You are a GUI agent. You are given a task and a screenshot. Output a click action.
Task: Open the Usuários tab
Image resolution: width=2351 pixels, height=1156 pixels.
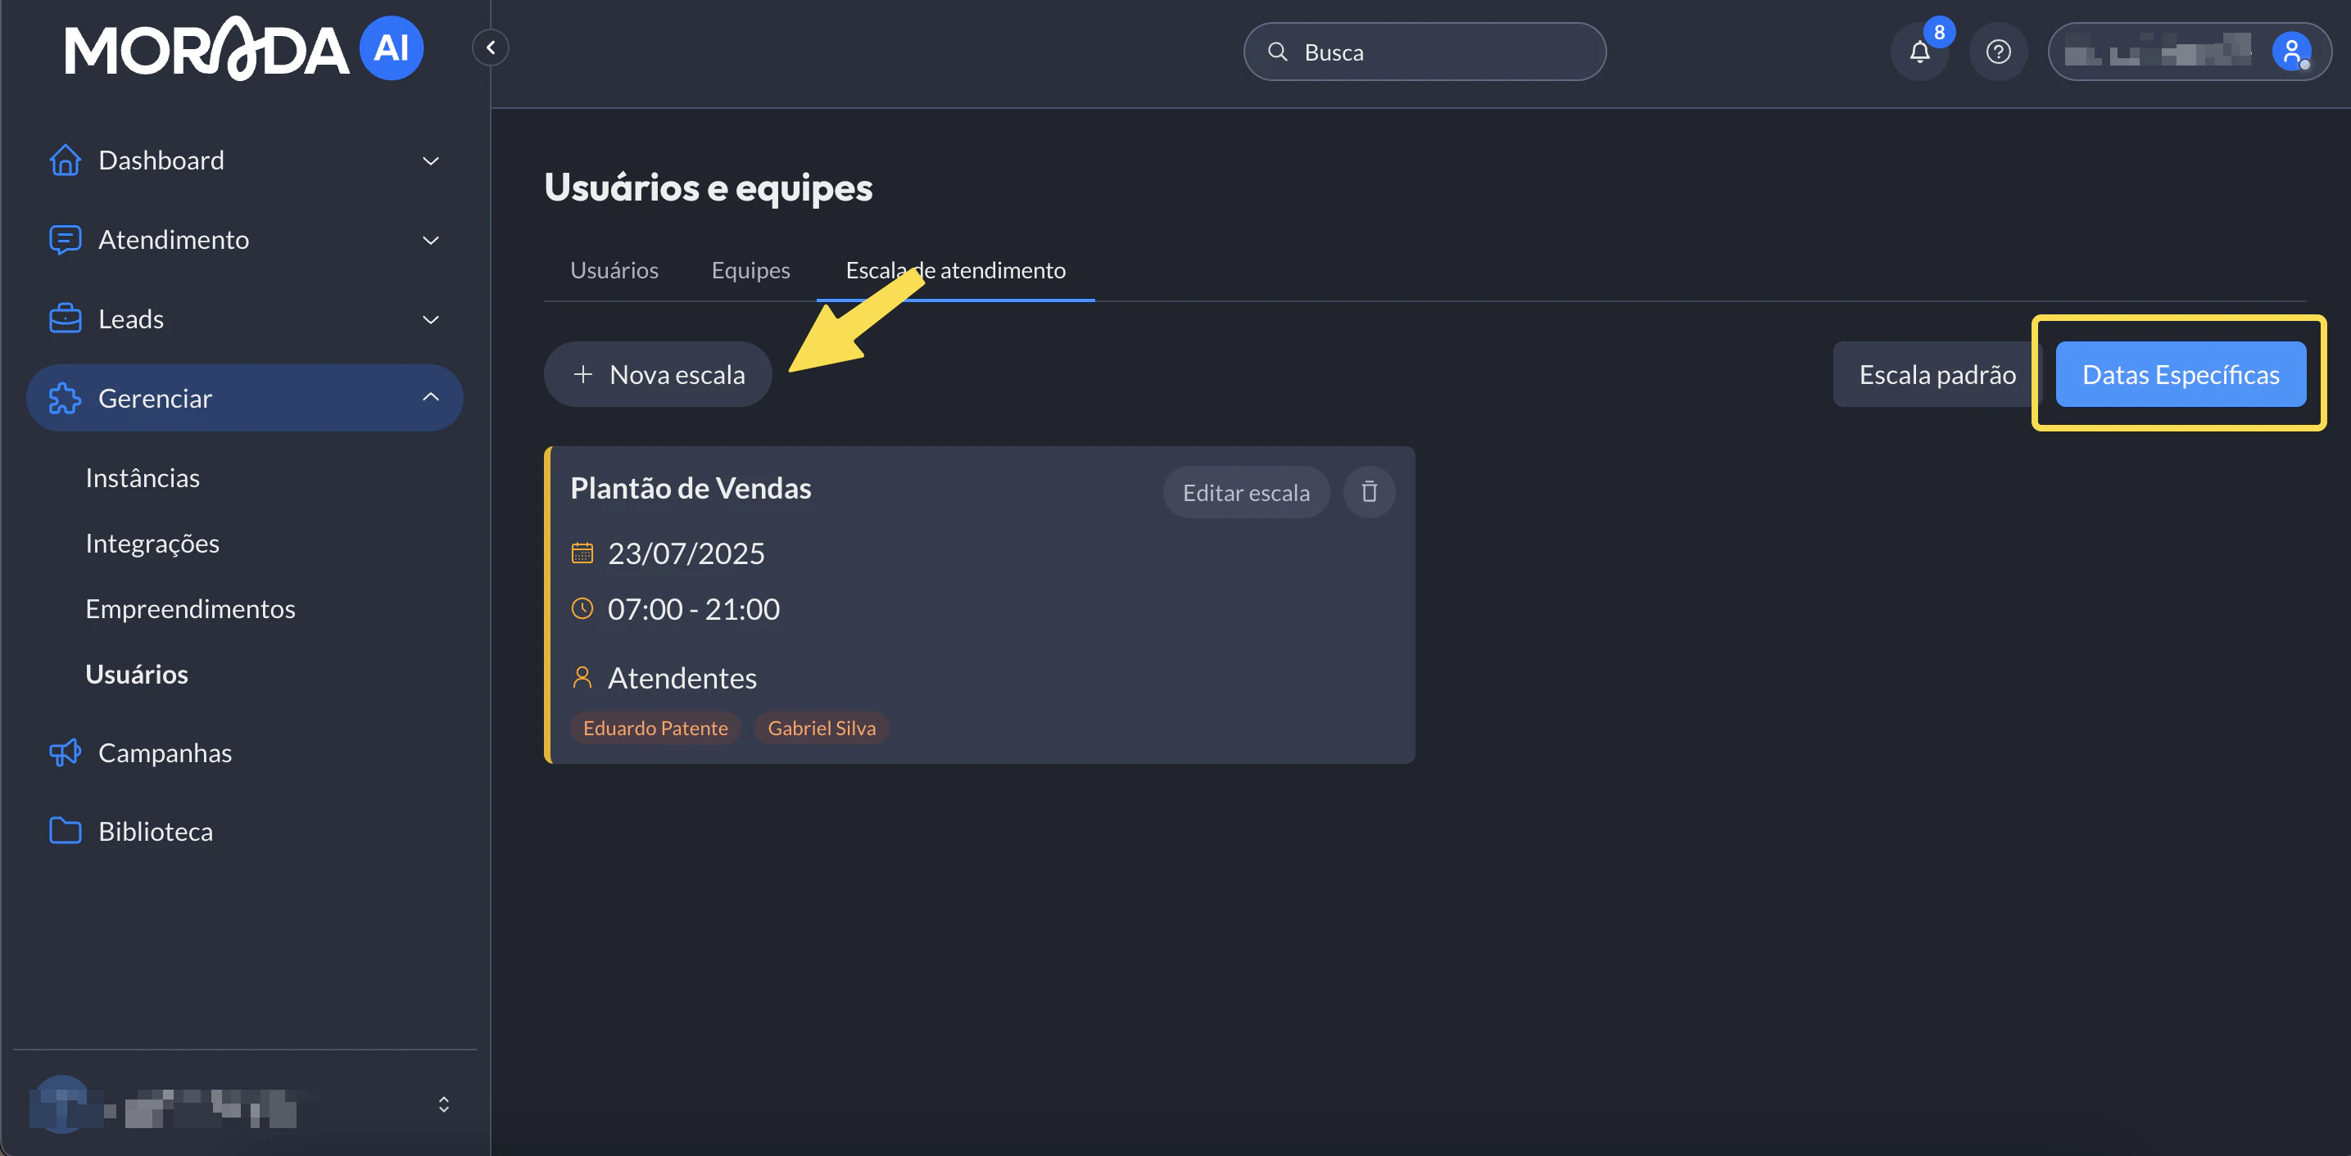(614, 270)
